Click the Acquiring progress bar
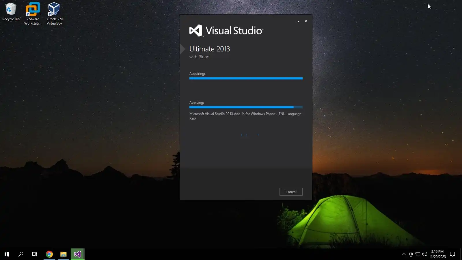The height and width of the screenshot is (260, 462). [246, 78]
